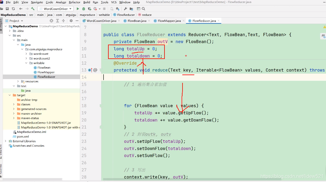Close the FlowReducer.java tab
The image size is (326, 182).
[219, 21]
